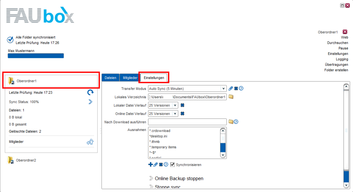
Task: Click the help icon beside Transfer Modus
Action: click(x=241, y=88)
